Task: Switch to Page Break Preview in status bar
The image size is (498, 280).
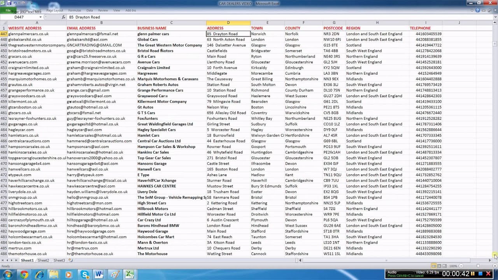Action: [x=444, y=266]
